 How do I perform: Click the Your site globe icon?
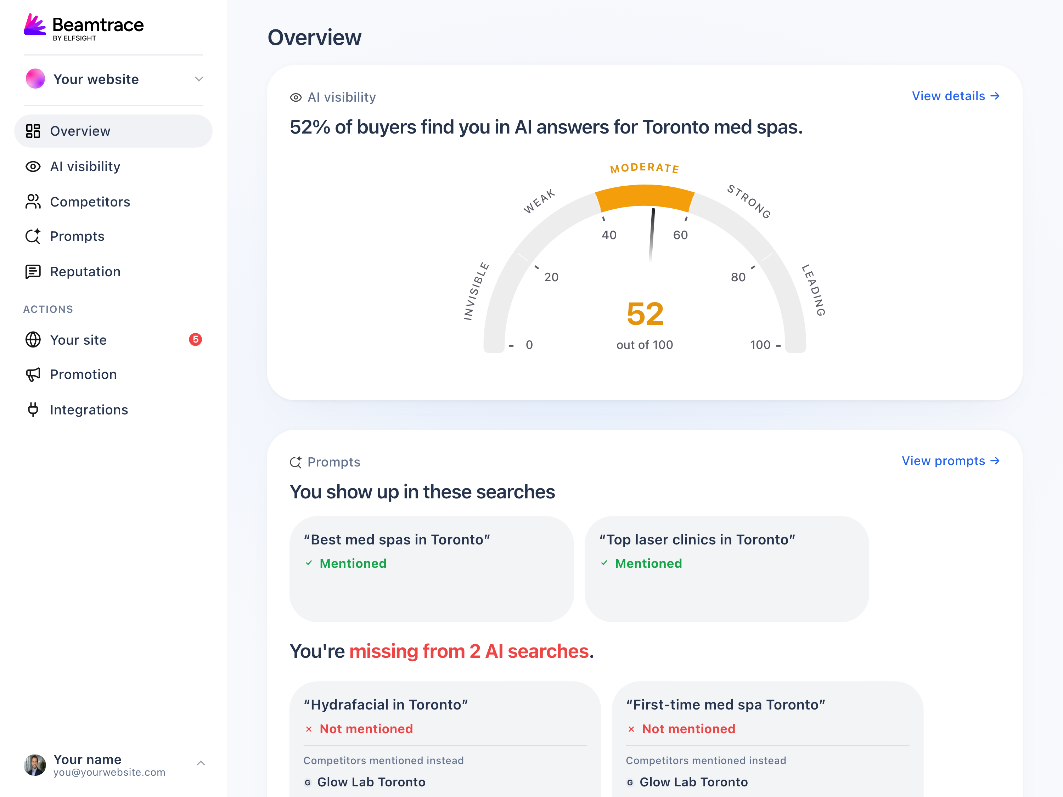click(33, 340)
